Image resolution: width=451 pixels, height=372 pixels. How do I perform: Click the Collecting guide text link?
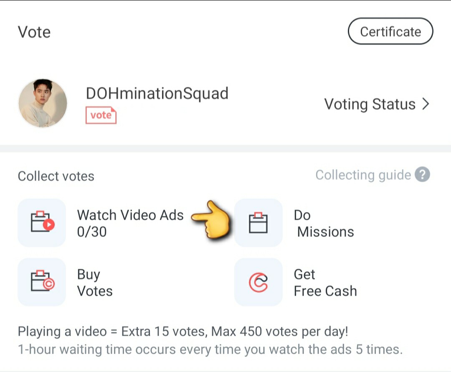tap(363, 175)
